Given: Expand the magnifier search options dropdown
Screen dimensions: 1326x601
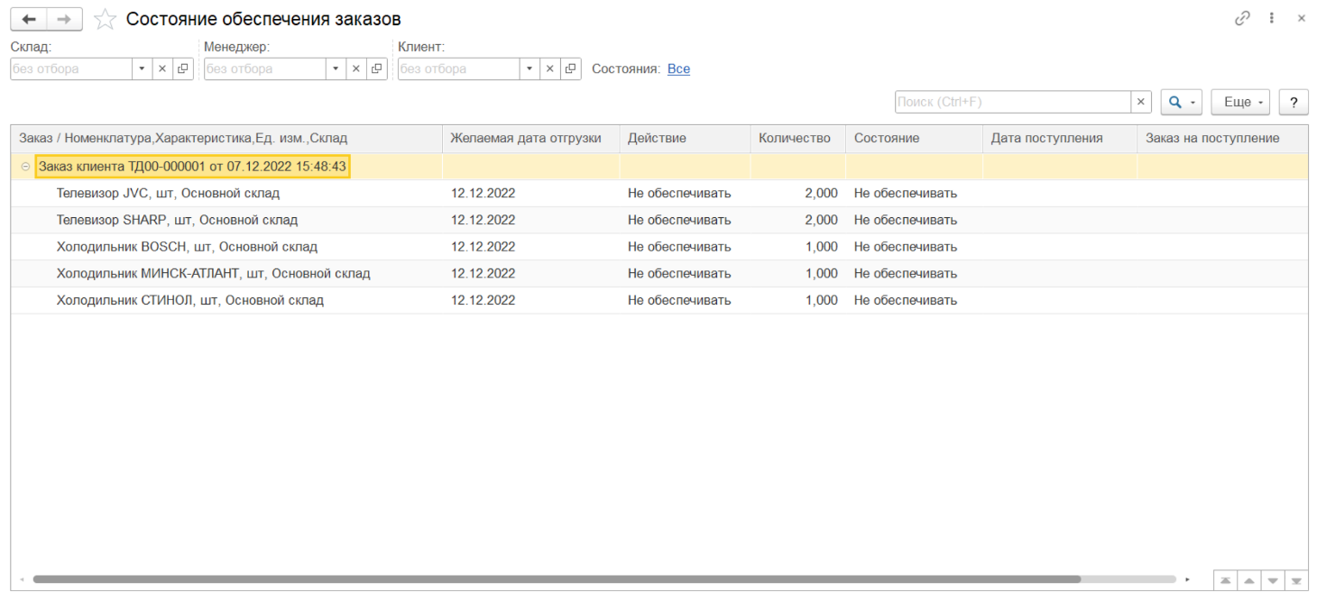Looking at the screenshot, I should (1182, 102).
